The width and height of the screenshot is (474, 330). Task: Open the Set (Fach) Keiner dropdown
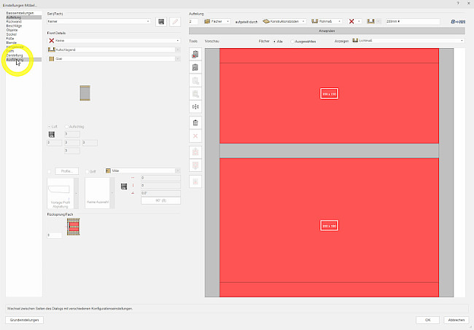pyautogui.click(x=98, y=22)
